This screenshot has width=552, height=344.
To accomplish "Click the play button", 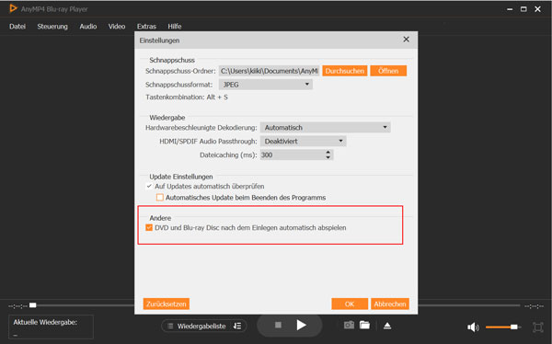I will coord(301,325).
